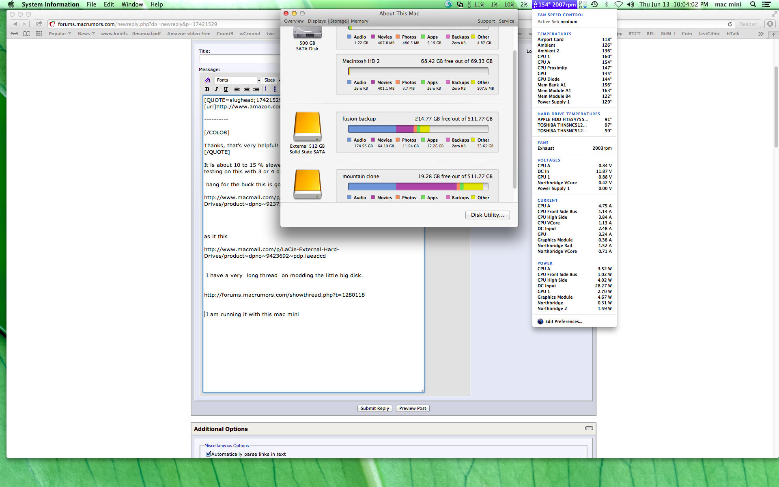The image size is (779, 487).
Task: Click the 154° 2007rpm menu bar item
Action: [x=555, y=4]
